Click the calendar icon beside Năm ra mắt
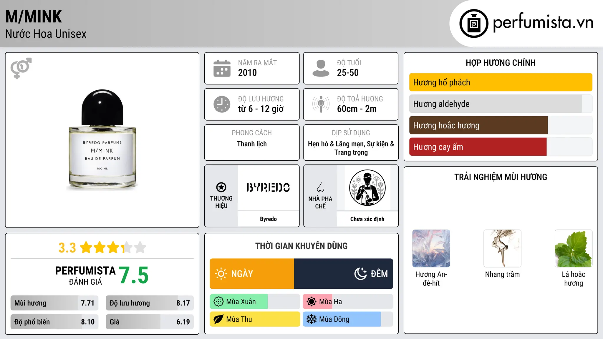The height and width of the screenshot is (339, 603). (222, 68)
